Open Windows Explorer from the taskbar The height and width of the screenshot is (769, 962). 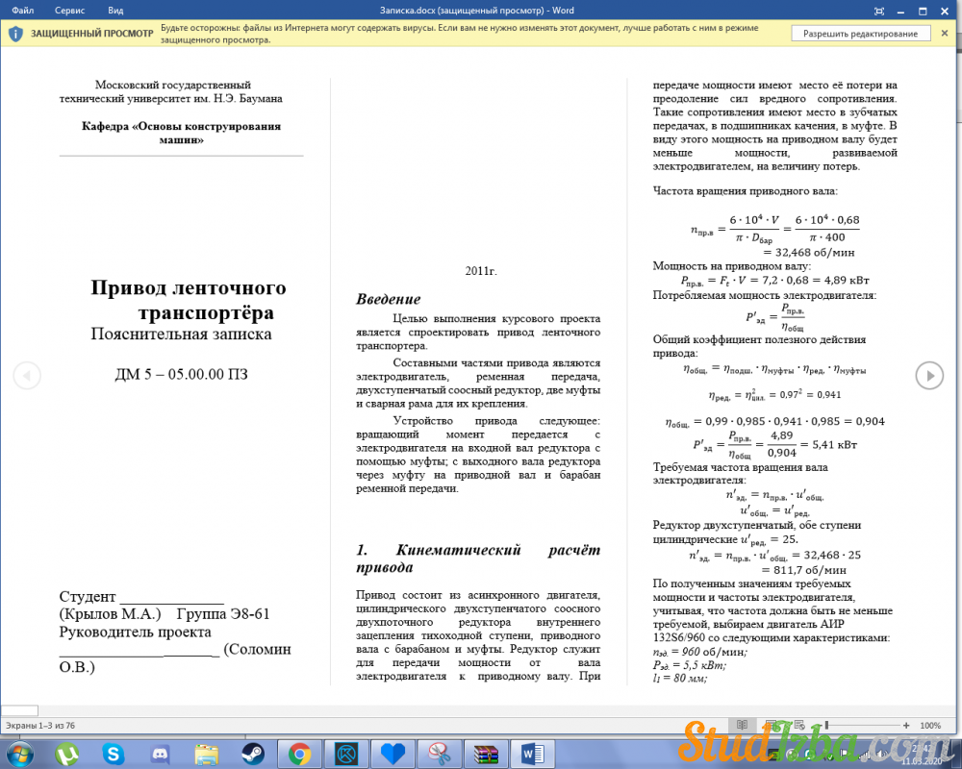(x=207, y=754)
